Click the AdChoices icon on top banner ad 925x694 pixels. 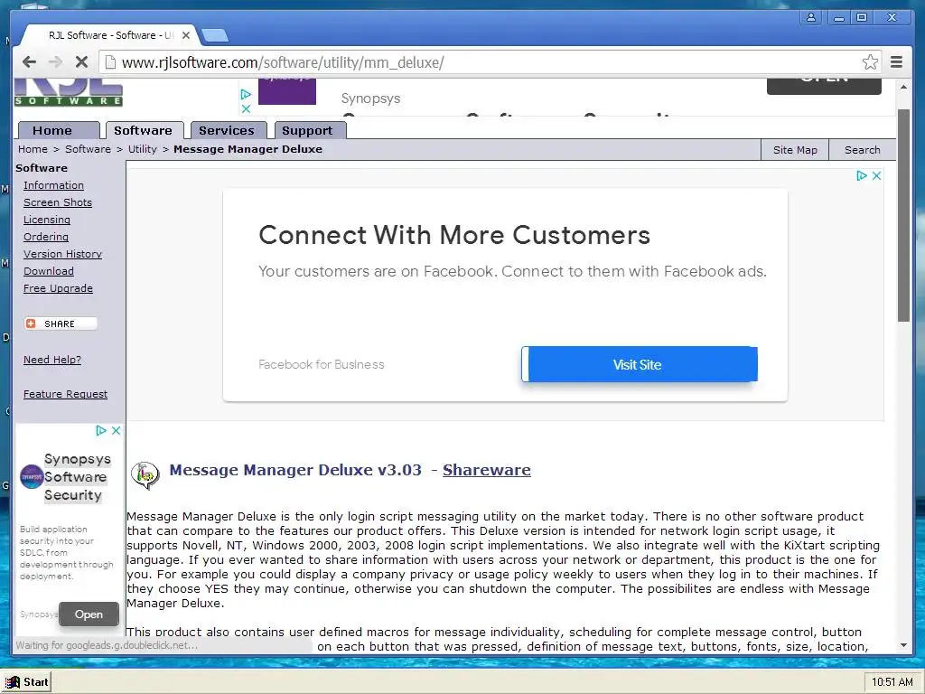(246, 94)
